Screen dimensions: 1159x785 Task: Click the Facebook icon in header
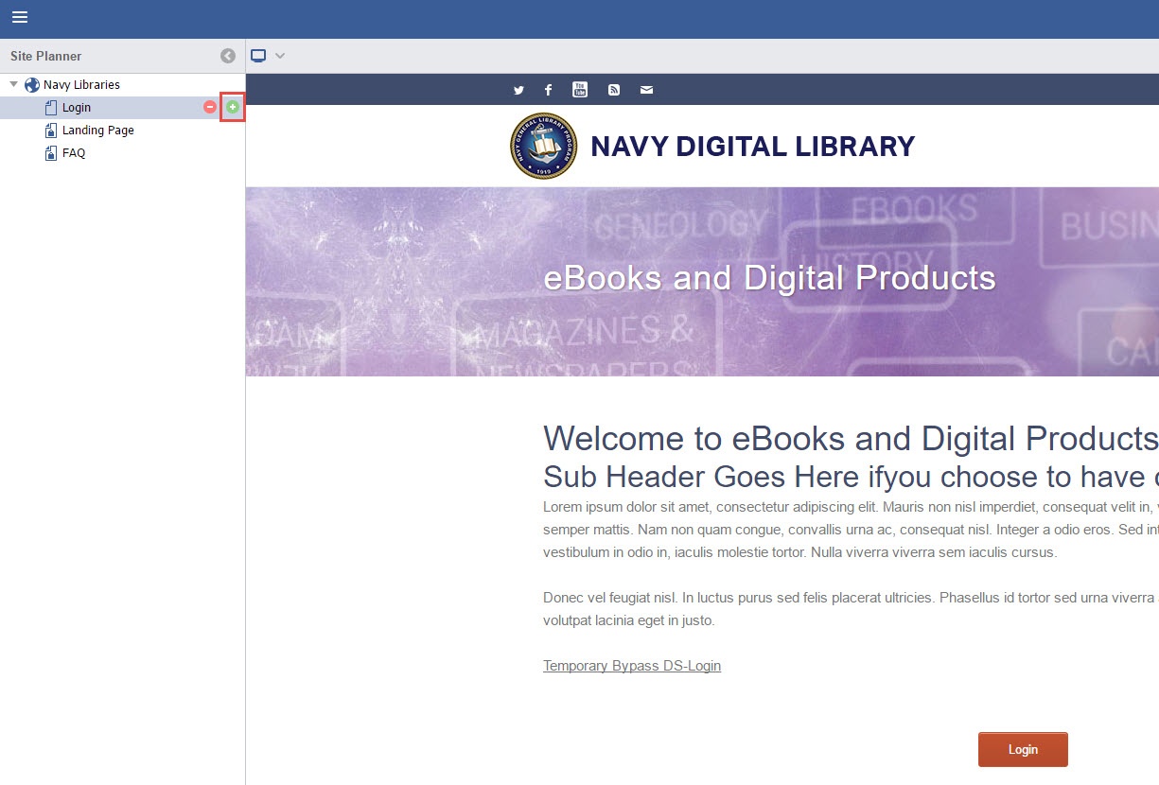point(548,90)
